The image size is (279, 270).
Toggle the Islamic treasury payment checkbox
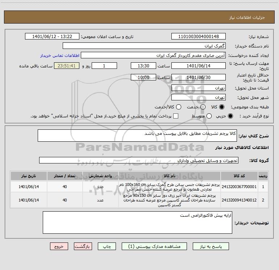tap(176, 116)
